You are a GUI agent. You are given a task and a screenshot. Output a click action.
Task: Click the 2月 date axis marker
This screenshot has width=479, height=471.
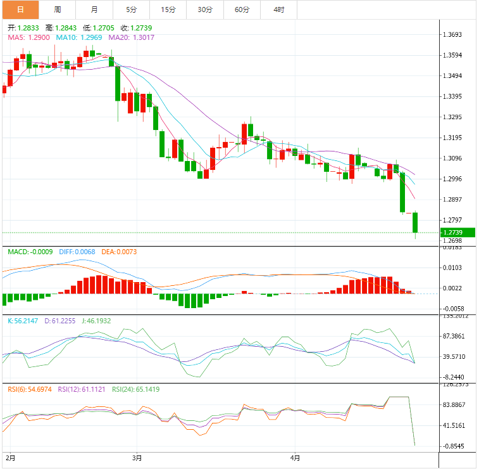pos(10,458)
